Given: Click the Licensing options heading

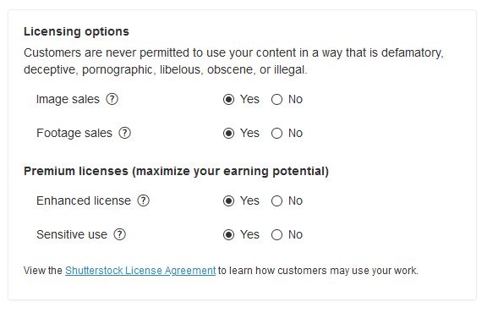Looking at the screenshot, I should [76, 31].
